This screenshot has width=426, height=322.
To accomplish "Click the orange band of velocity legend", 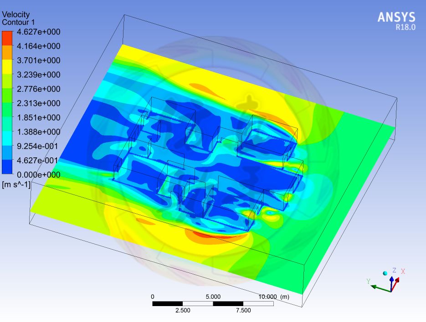I will click(7, 52).
